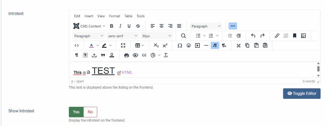Viewport: 326px width, 126px height.
Task: Open the Paragraph dropdown beside the sans-serif font box
Action: coord(89,36)
